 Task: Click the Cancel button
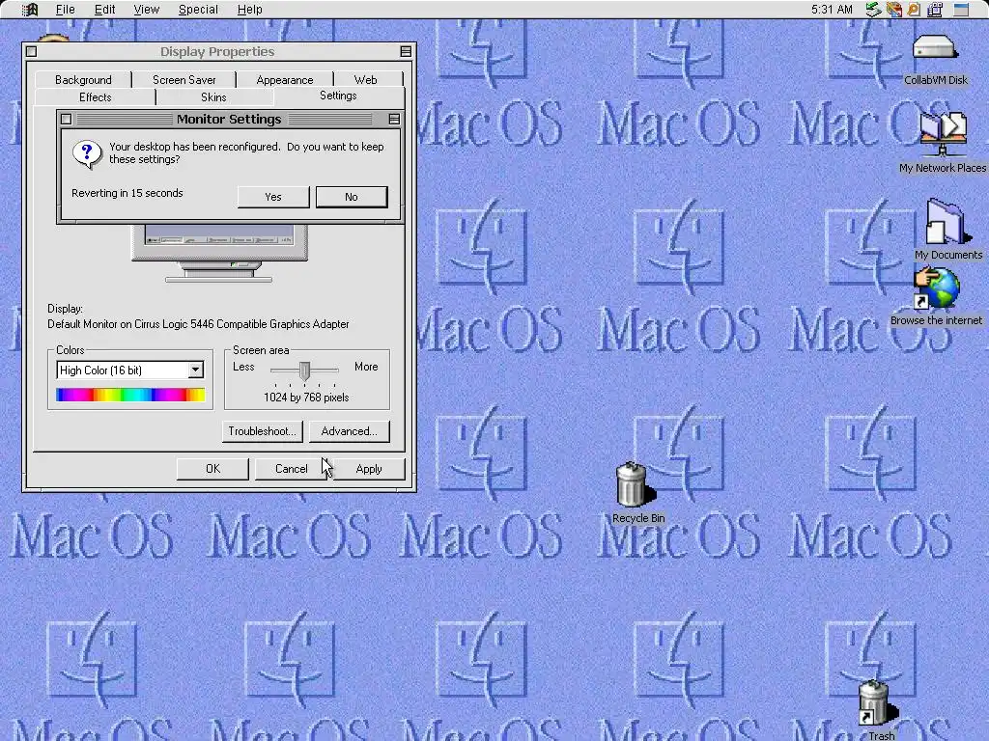[292, 469]
